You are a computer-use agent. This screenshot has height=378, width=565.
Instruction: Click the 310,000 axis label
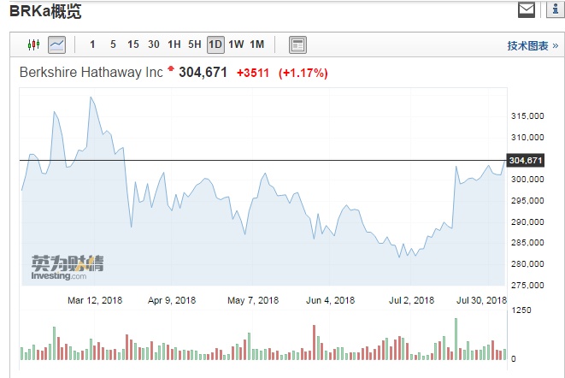tap(527, 138)
